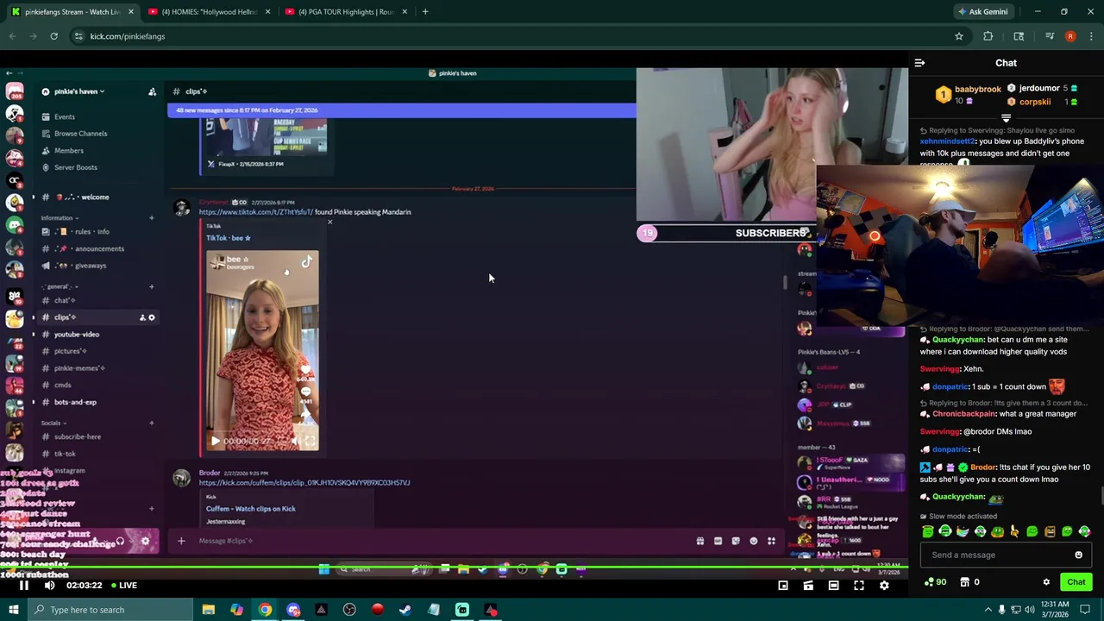The width and height of the screenshot is (1104, 621).
Task: Insert the angry brown emote
Action: tap(1050, 531)
